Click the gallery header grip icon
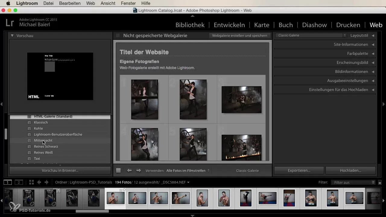 pyautogui.click(x=118, y=36)
